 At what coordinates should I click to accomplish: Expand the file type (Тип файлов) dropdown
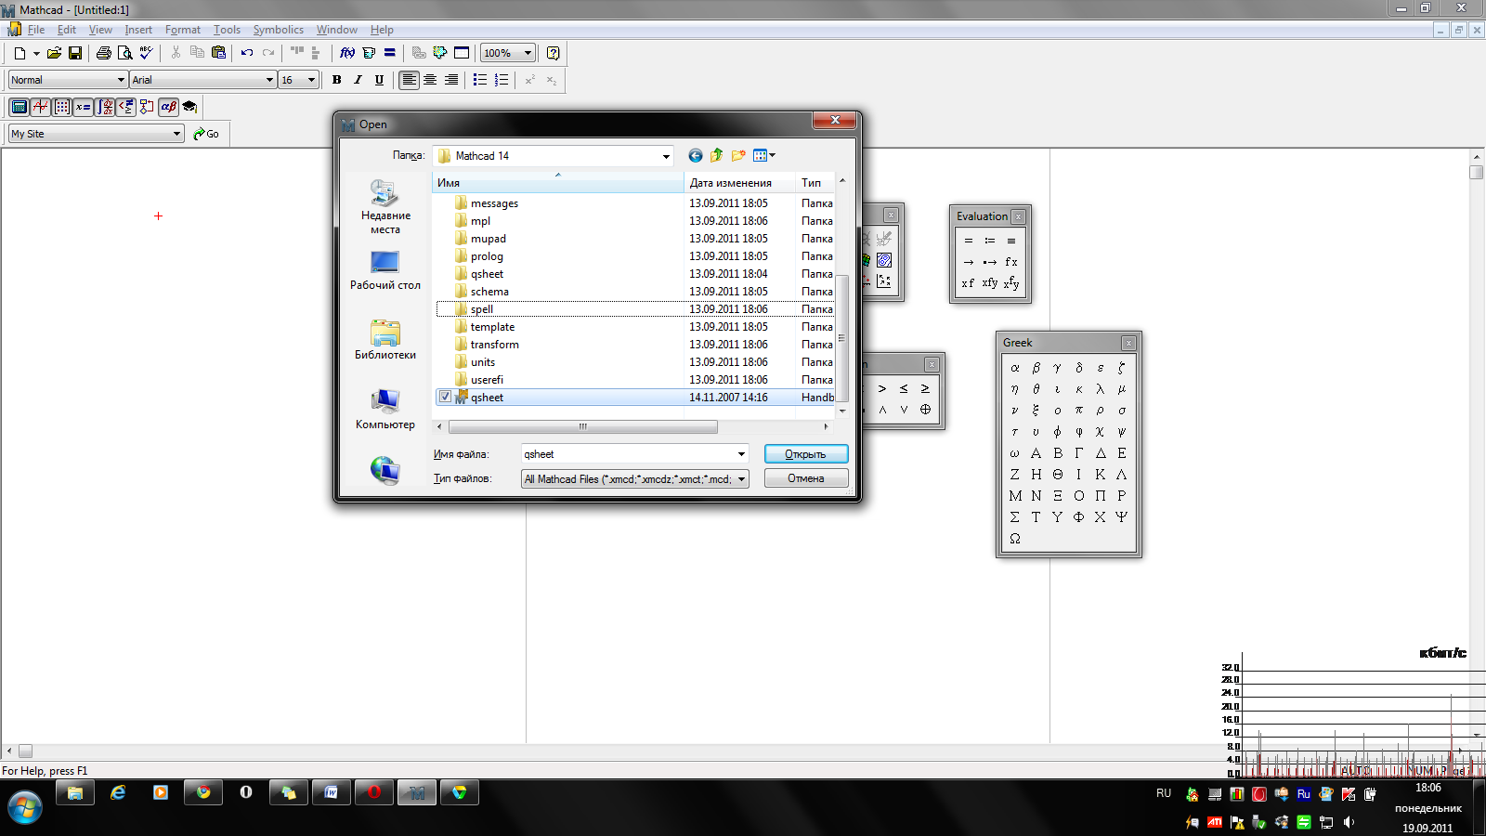tap(741, 479)
